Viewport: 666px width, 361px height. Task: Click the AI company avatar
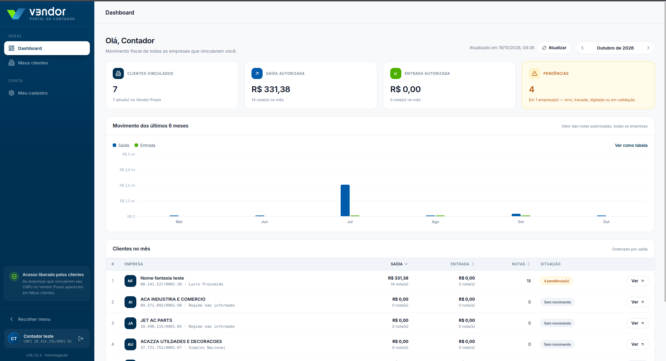[x=130, y=302]
